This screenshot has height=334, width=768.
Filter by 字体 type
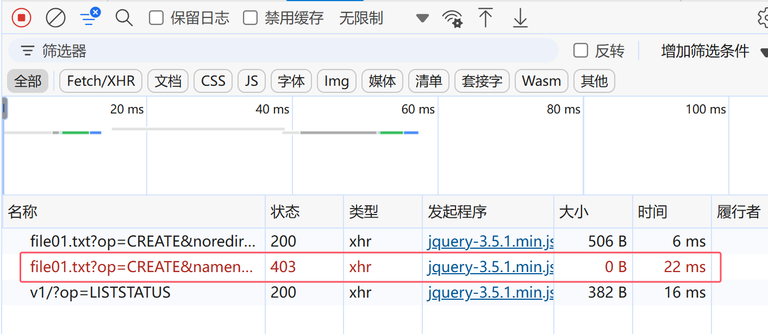[x=291, y=81]
